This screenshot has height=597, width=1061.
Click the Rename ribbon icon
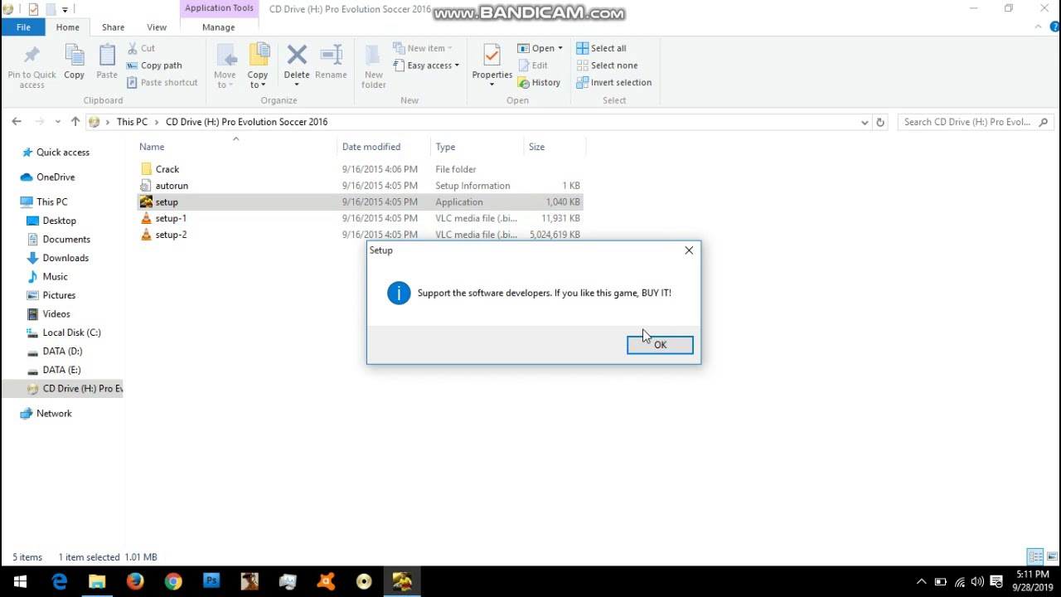click(331, 56)
